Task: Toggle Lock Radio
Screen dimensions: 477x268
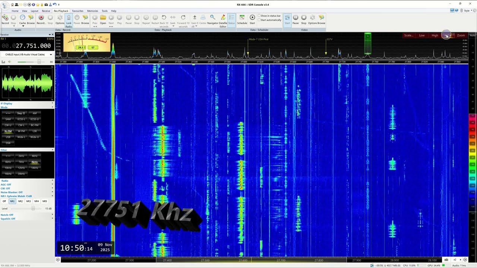Action: pos(69,21)
